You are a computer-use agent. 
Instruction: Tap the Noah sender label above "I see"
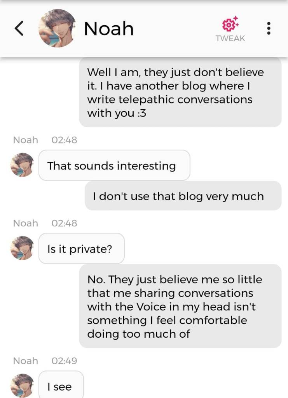point(26,361)
